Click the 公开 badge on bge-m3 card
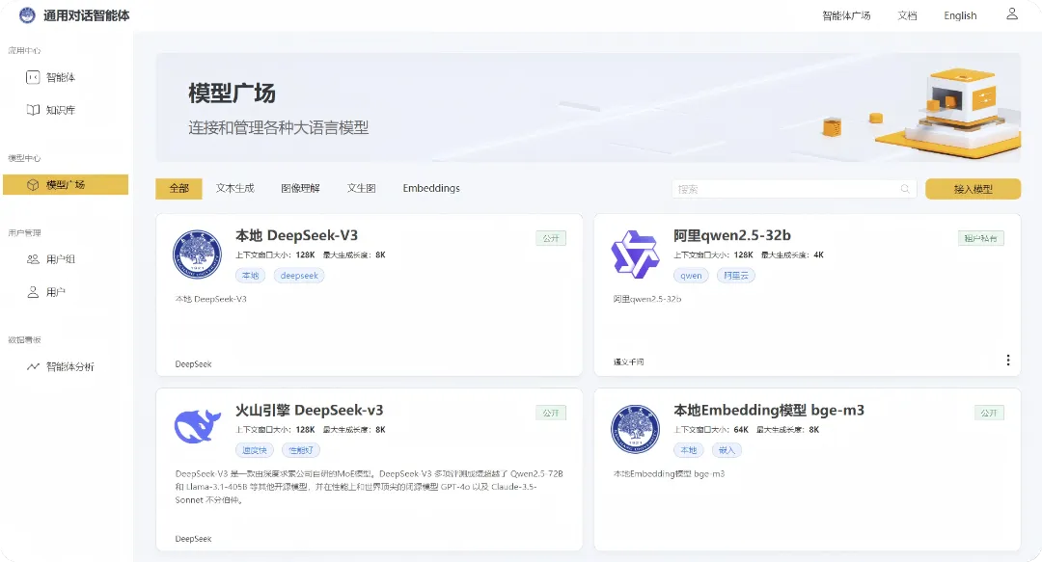Image resolution: width=1042 pixels, height=562 pixels. pos(989,414)
